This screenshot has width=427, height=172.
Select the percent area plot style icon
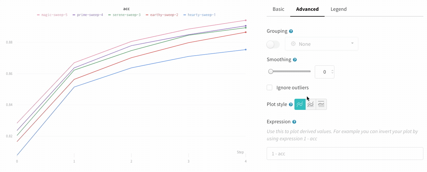321,104
